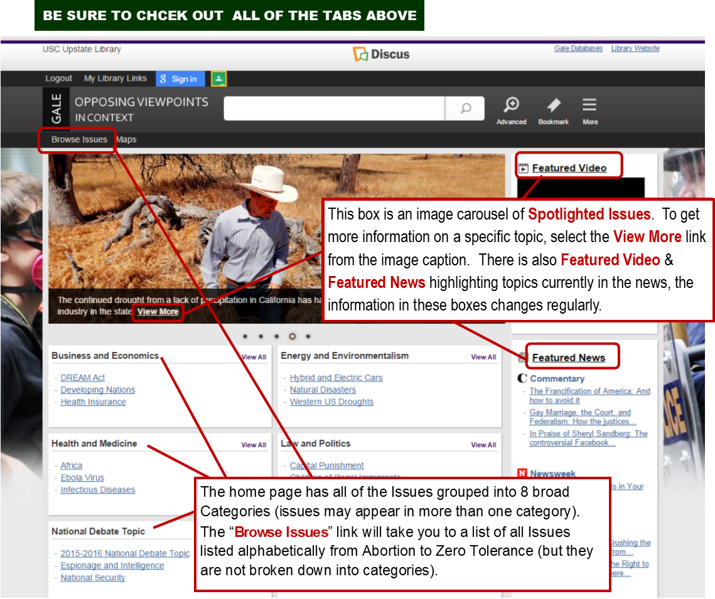The height and width of the screenshot is (599, 715).
Task: Select the fifth carousel dot
Action: click(308, 336)
